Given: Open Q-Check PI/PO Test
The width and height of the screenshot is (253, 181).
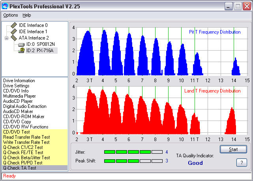Looking at the screenshot, I should point(35,163).
